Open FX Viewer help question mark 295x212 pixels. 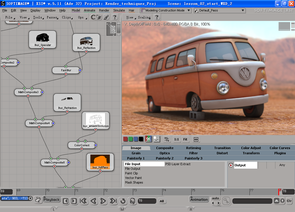156,17
